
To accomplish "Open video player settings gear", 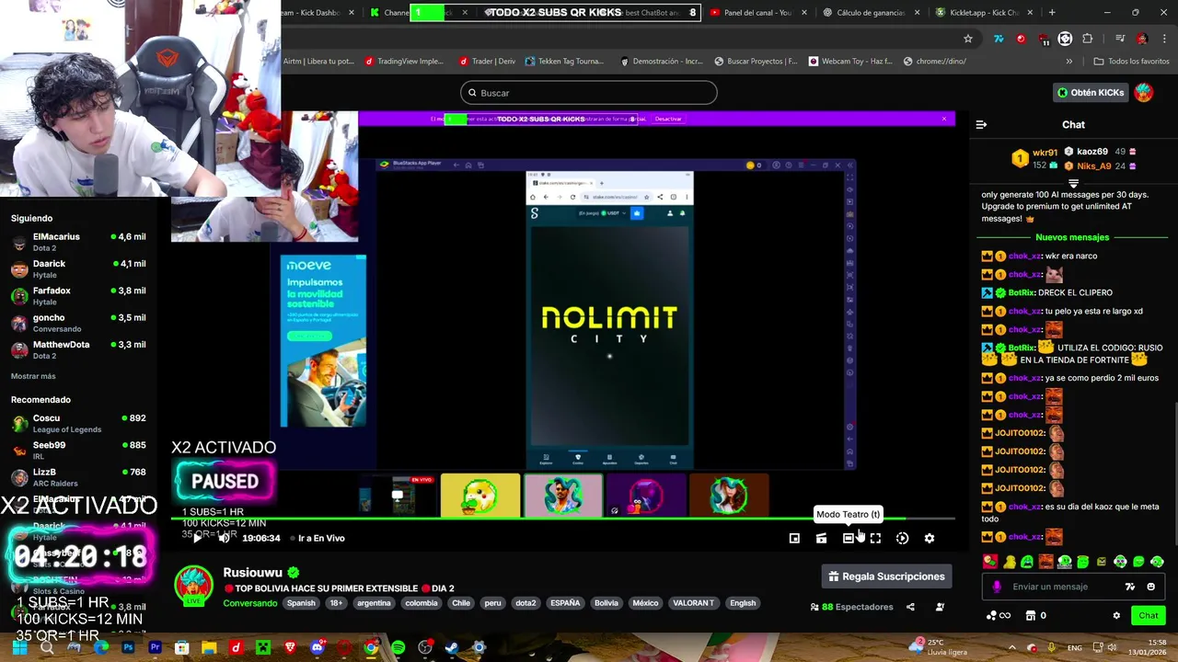I will point(930,538).
